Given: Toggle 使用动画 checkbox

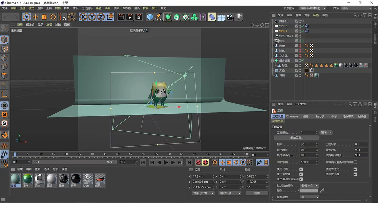Looking at the screenshot, I should (301, 169).
